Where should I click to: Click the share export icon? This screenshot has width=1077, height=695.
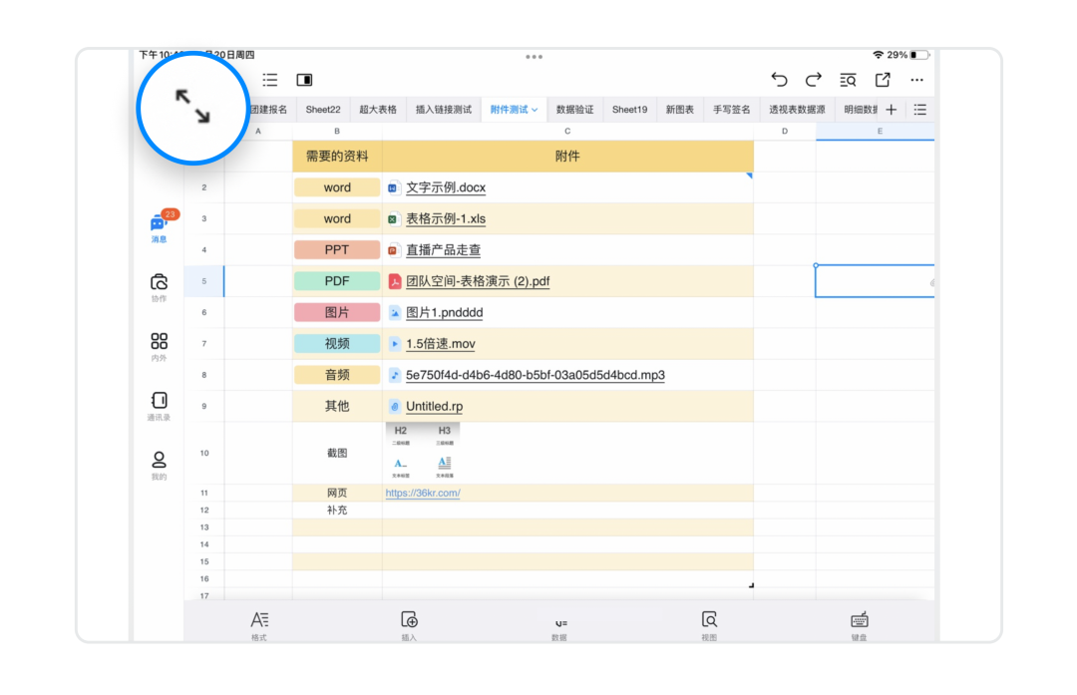pos(883,80)
